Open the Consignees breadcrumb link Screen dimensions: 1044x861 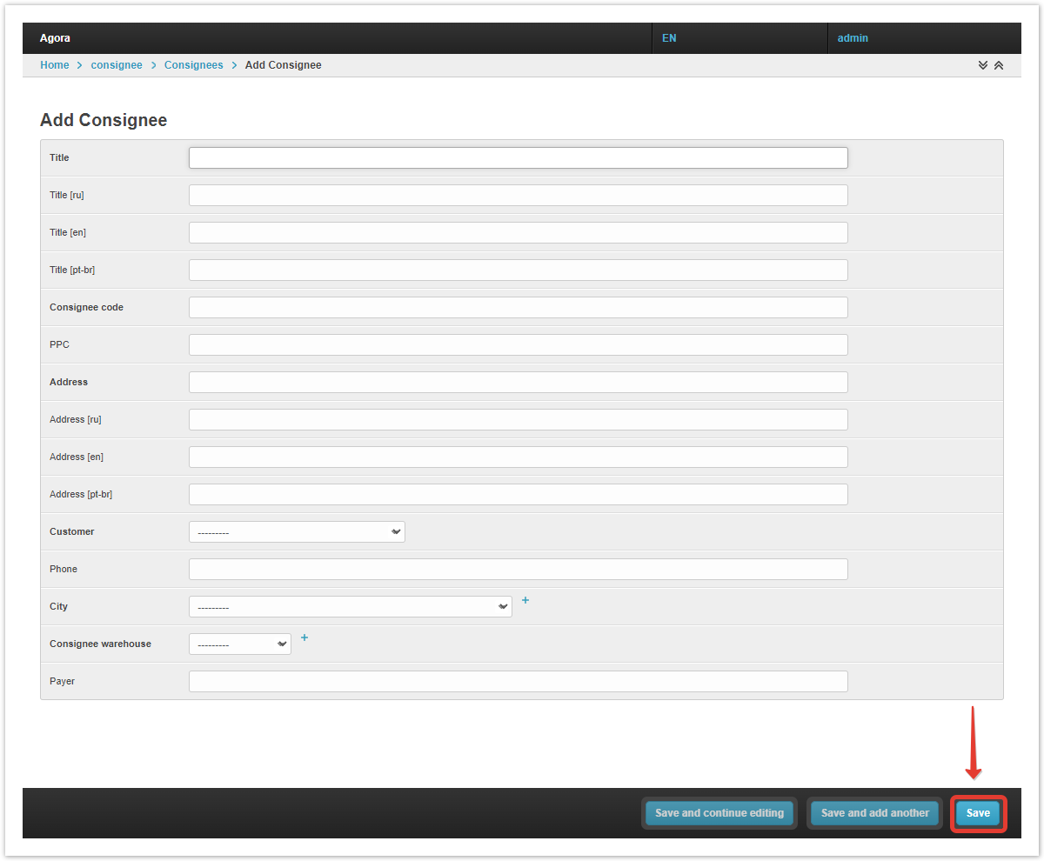point(194,65)
